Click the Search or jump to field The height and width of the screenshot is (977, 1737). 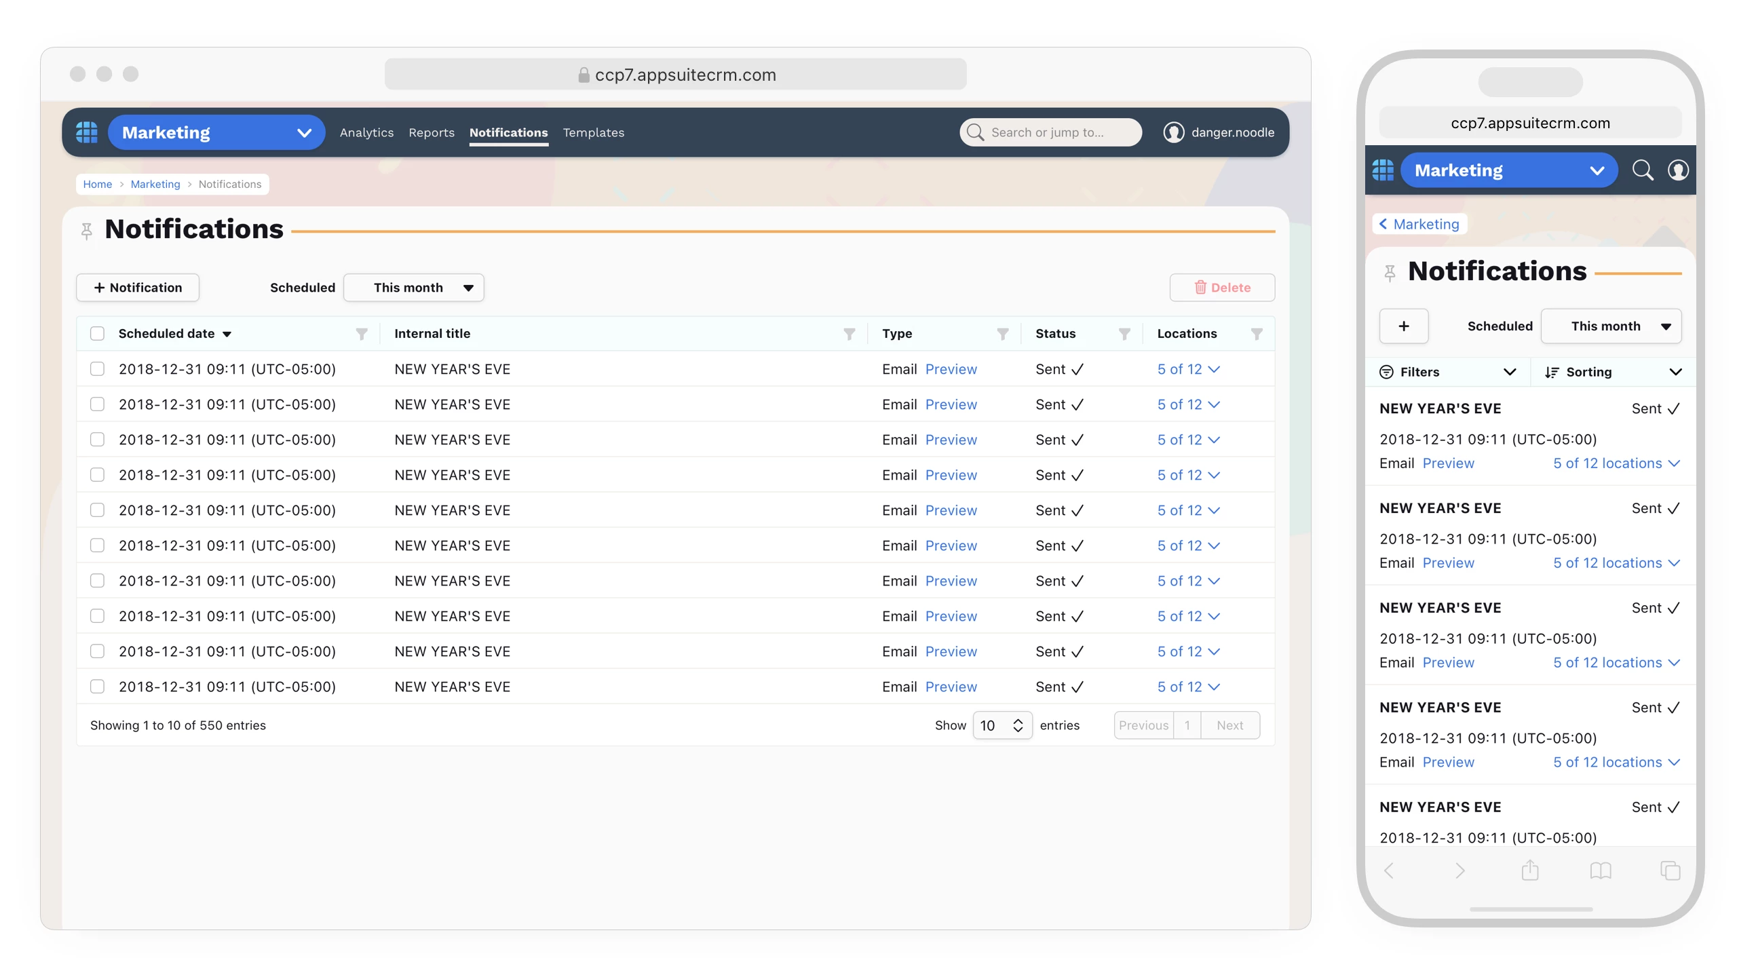point(1051,132)
